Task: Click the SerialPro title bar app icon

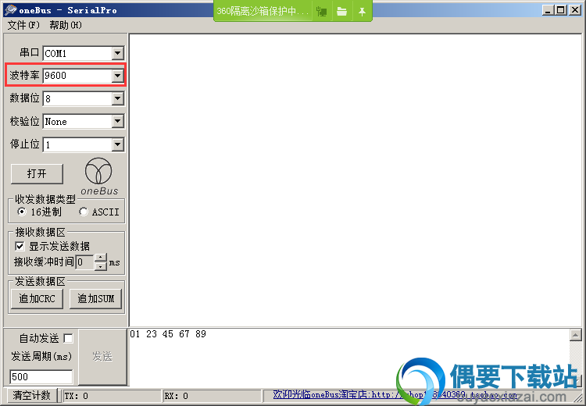Action: [10, 10]
